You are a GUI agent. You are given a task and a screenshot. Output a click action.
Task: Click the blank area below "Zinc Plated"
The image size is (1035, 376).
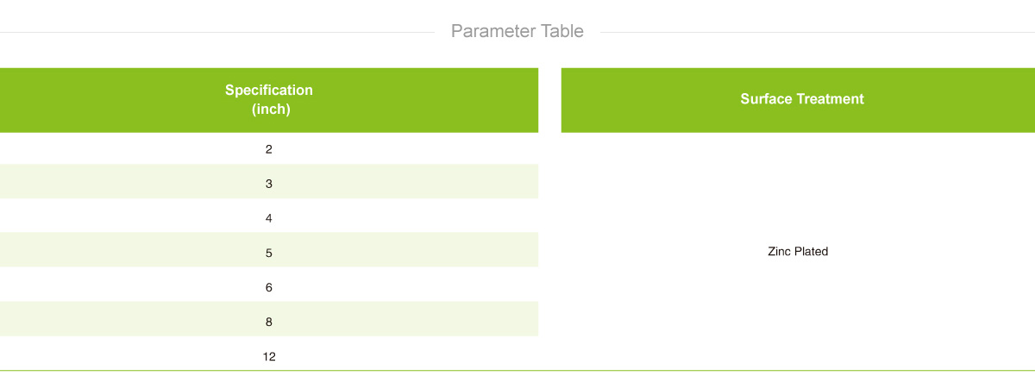point(798,315)
